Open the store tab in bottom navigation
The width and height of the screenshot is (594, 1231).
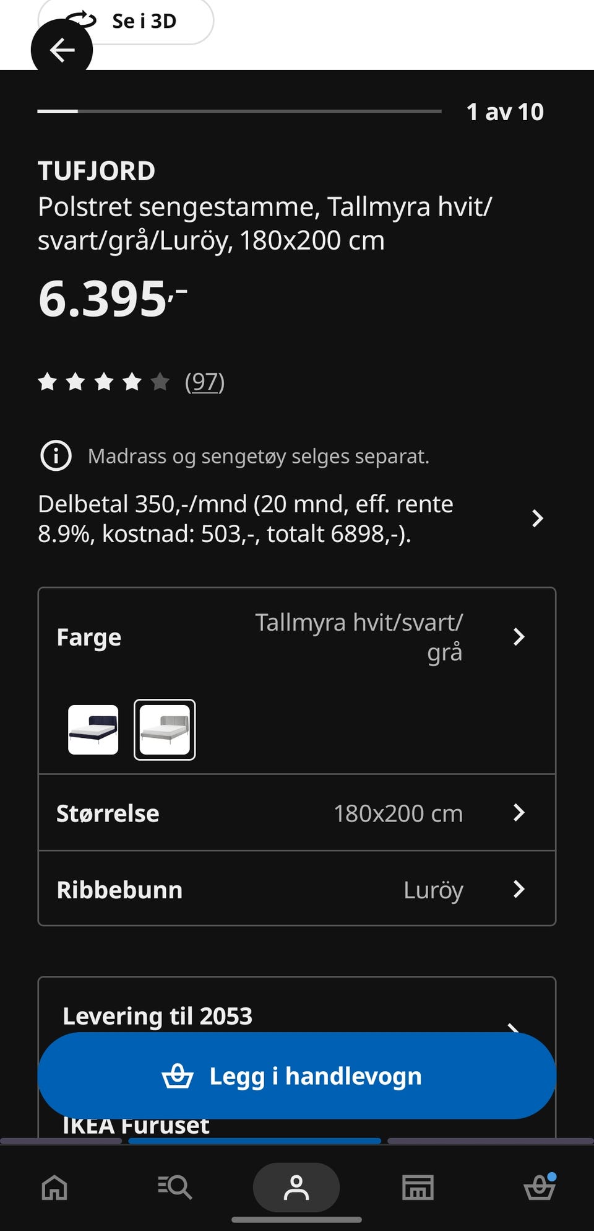pyautogui.click(x=418, y=1188)
